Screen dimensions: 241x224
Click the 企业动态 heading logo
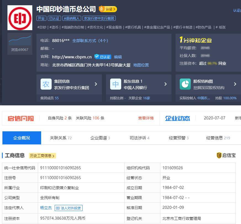coord(178,118)
